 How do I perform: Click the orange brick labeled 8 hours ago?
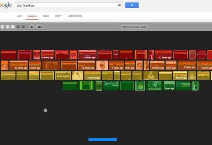(187, 65)
